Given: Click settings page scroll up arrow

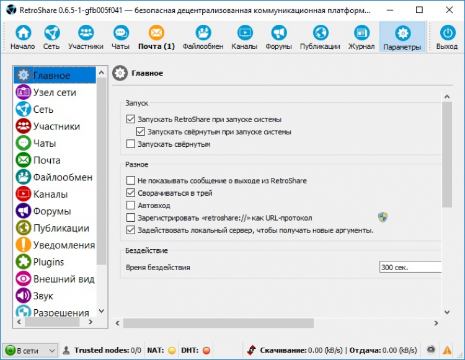Looking at the screenshot, I should click(x=447, y=97).
